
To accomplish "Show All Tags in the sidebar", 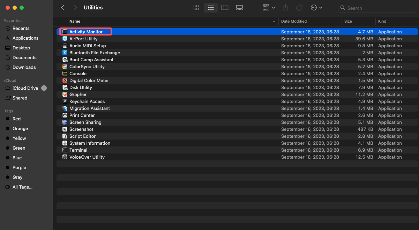I will click(22, 187).
